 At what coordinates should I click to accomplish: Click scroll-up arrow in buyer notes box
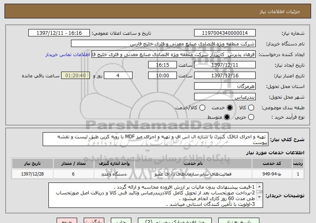259,187
